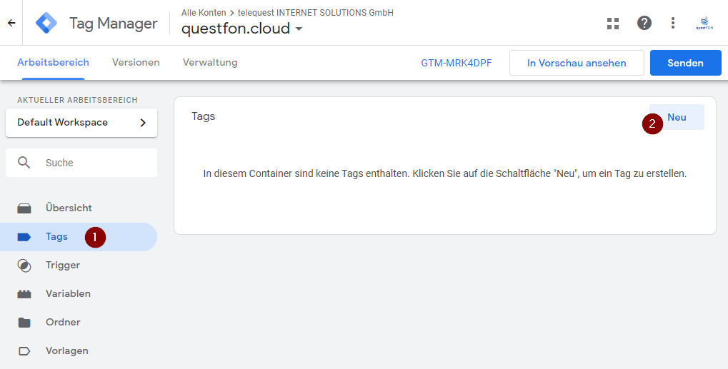Open the three-dot more options menu
The height and width of the screenshot is (369, 728).
click(673, 23)
